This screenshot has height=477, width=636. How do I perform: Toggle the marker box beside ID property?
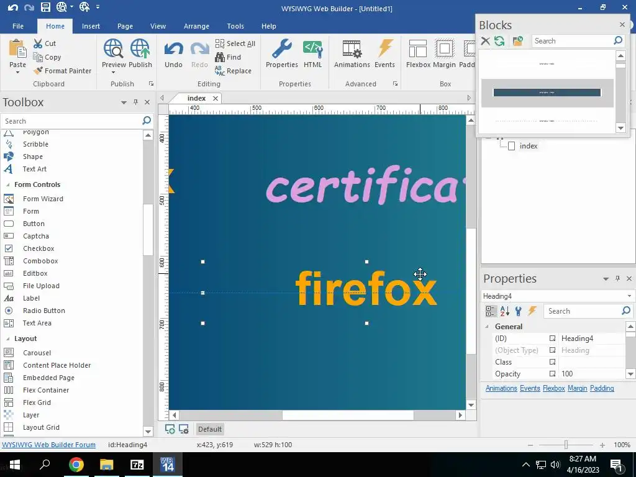coord(552,338)
